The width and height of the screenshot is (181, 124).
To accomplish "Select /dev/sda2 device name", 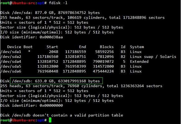I will (11, 57).
